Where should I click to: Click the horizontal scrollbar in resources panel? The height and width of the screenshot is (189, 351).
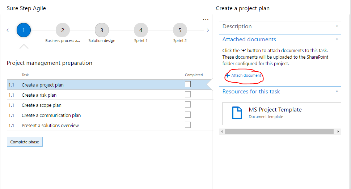(x=279, y=132)
